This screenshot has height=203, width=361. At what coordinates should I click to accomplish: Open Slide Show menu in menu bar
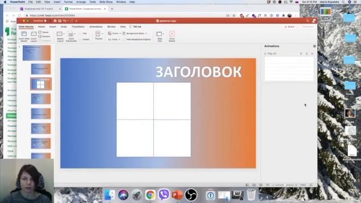(106, 2)
